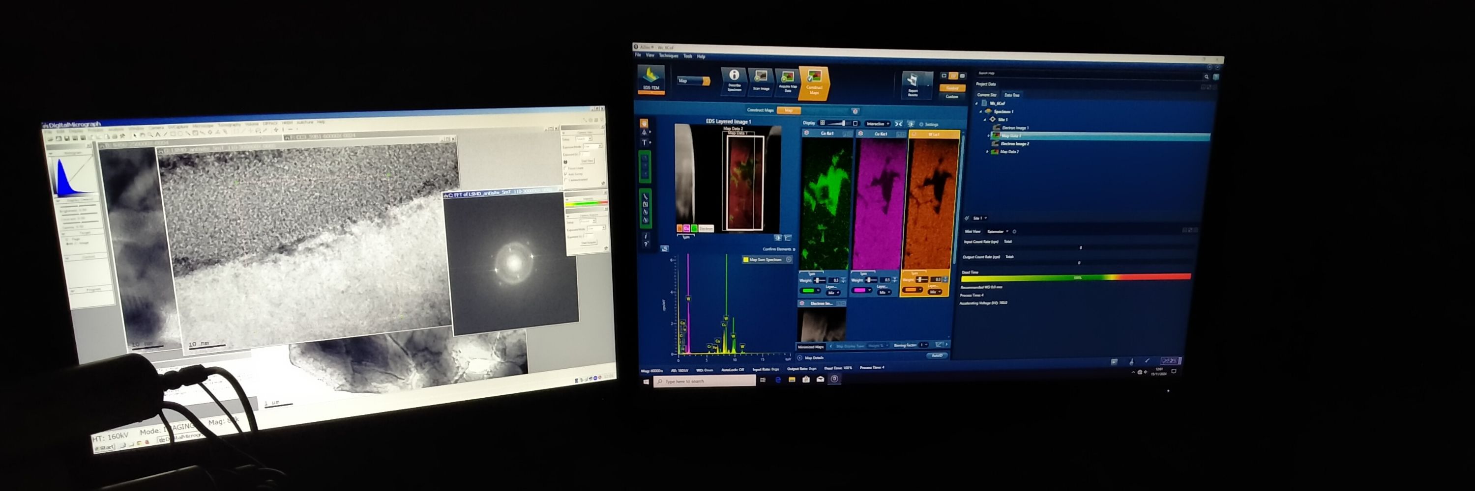
Task: Toggle the green Ca layer swatch under layered image
Action: tap(694, 229)
